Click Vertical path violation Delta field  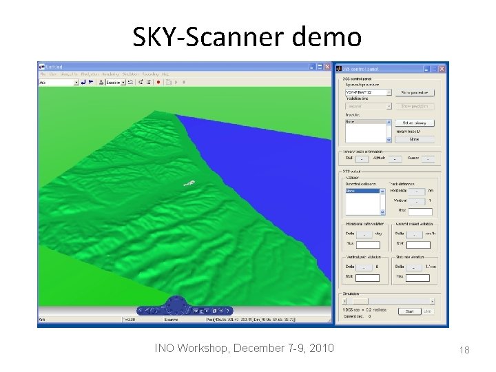tap(364, 267)
